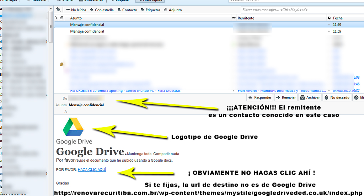Toggle the pin quick filter bar icon

click(x=58, y=10)
